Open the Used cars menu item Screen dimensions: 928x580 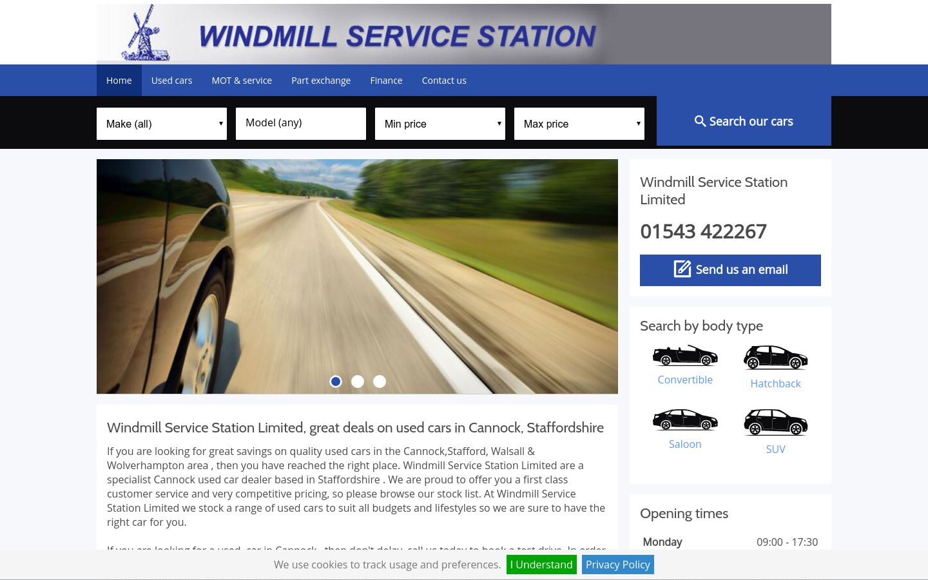coord(172,81)
